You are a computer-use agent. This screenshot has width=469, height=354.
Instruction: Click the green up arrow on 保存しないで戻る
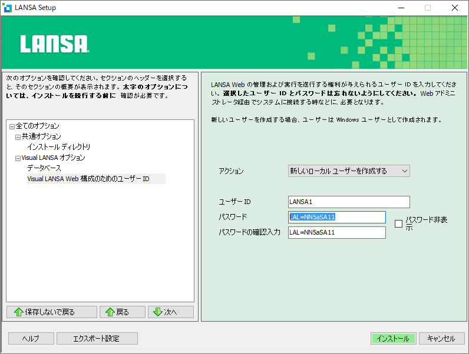pyautogui.click(x=19, y=312)
